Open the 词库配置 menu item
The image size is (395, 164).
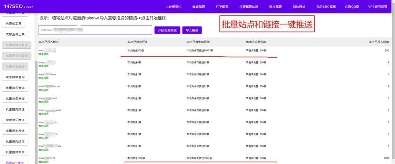click(275, 7)
